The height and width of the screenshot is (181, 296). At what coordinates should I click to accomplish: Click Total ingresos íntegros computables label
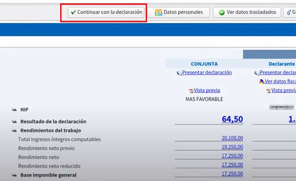pyautogui.click(x=60, y=139)
